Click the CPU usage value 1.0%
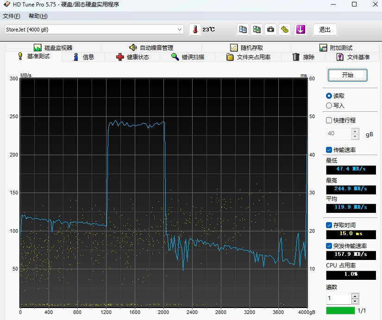Viewport: 382px width, 320px height. [x=351, y=275]
